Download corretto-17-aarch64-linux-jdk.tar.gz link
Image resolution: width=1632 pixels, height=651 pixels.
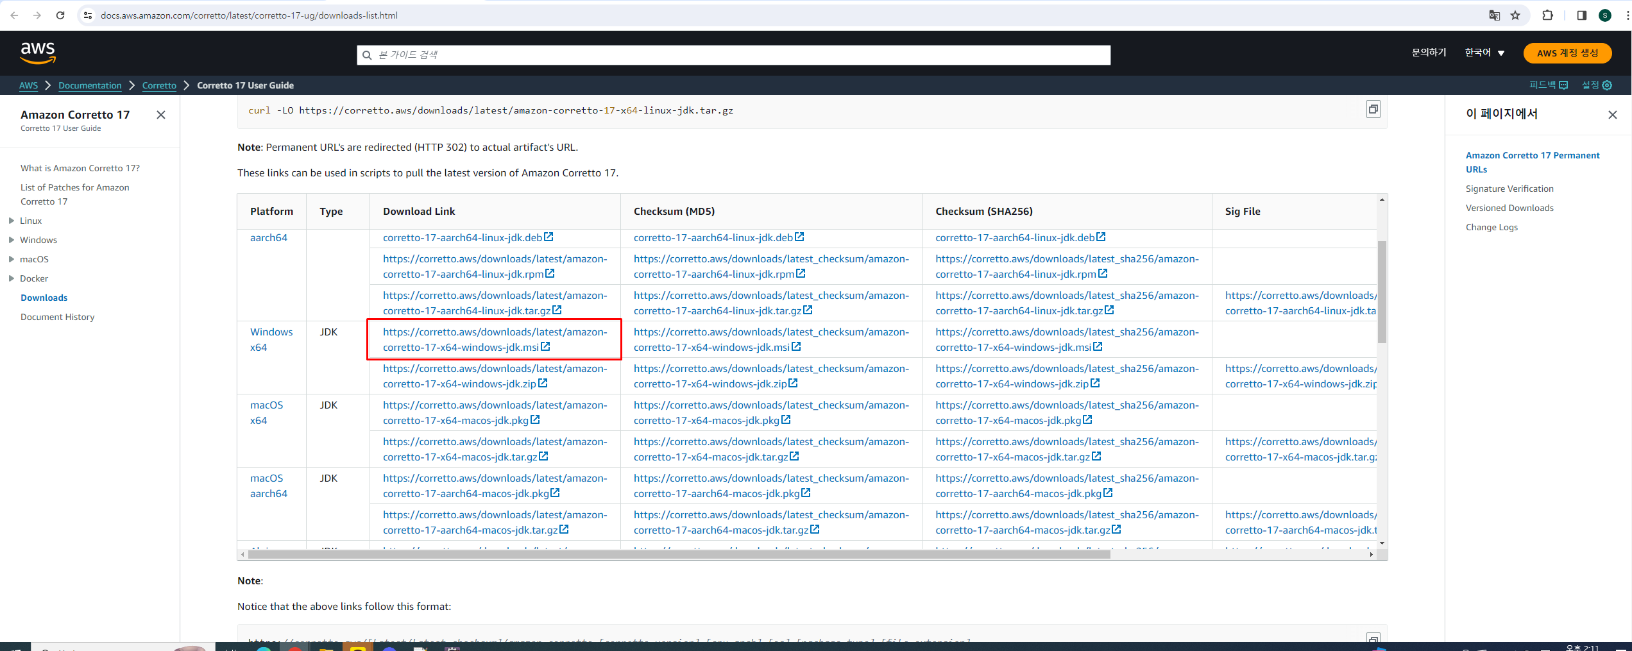(x=495, y=303)
